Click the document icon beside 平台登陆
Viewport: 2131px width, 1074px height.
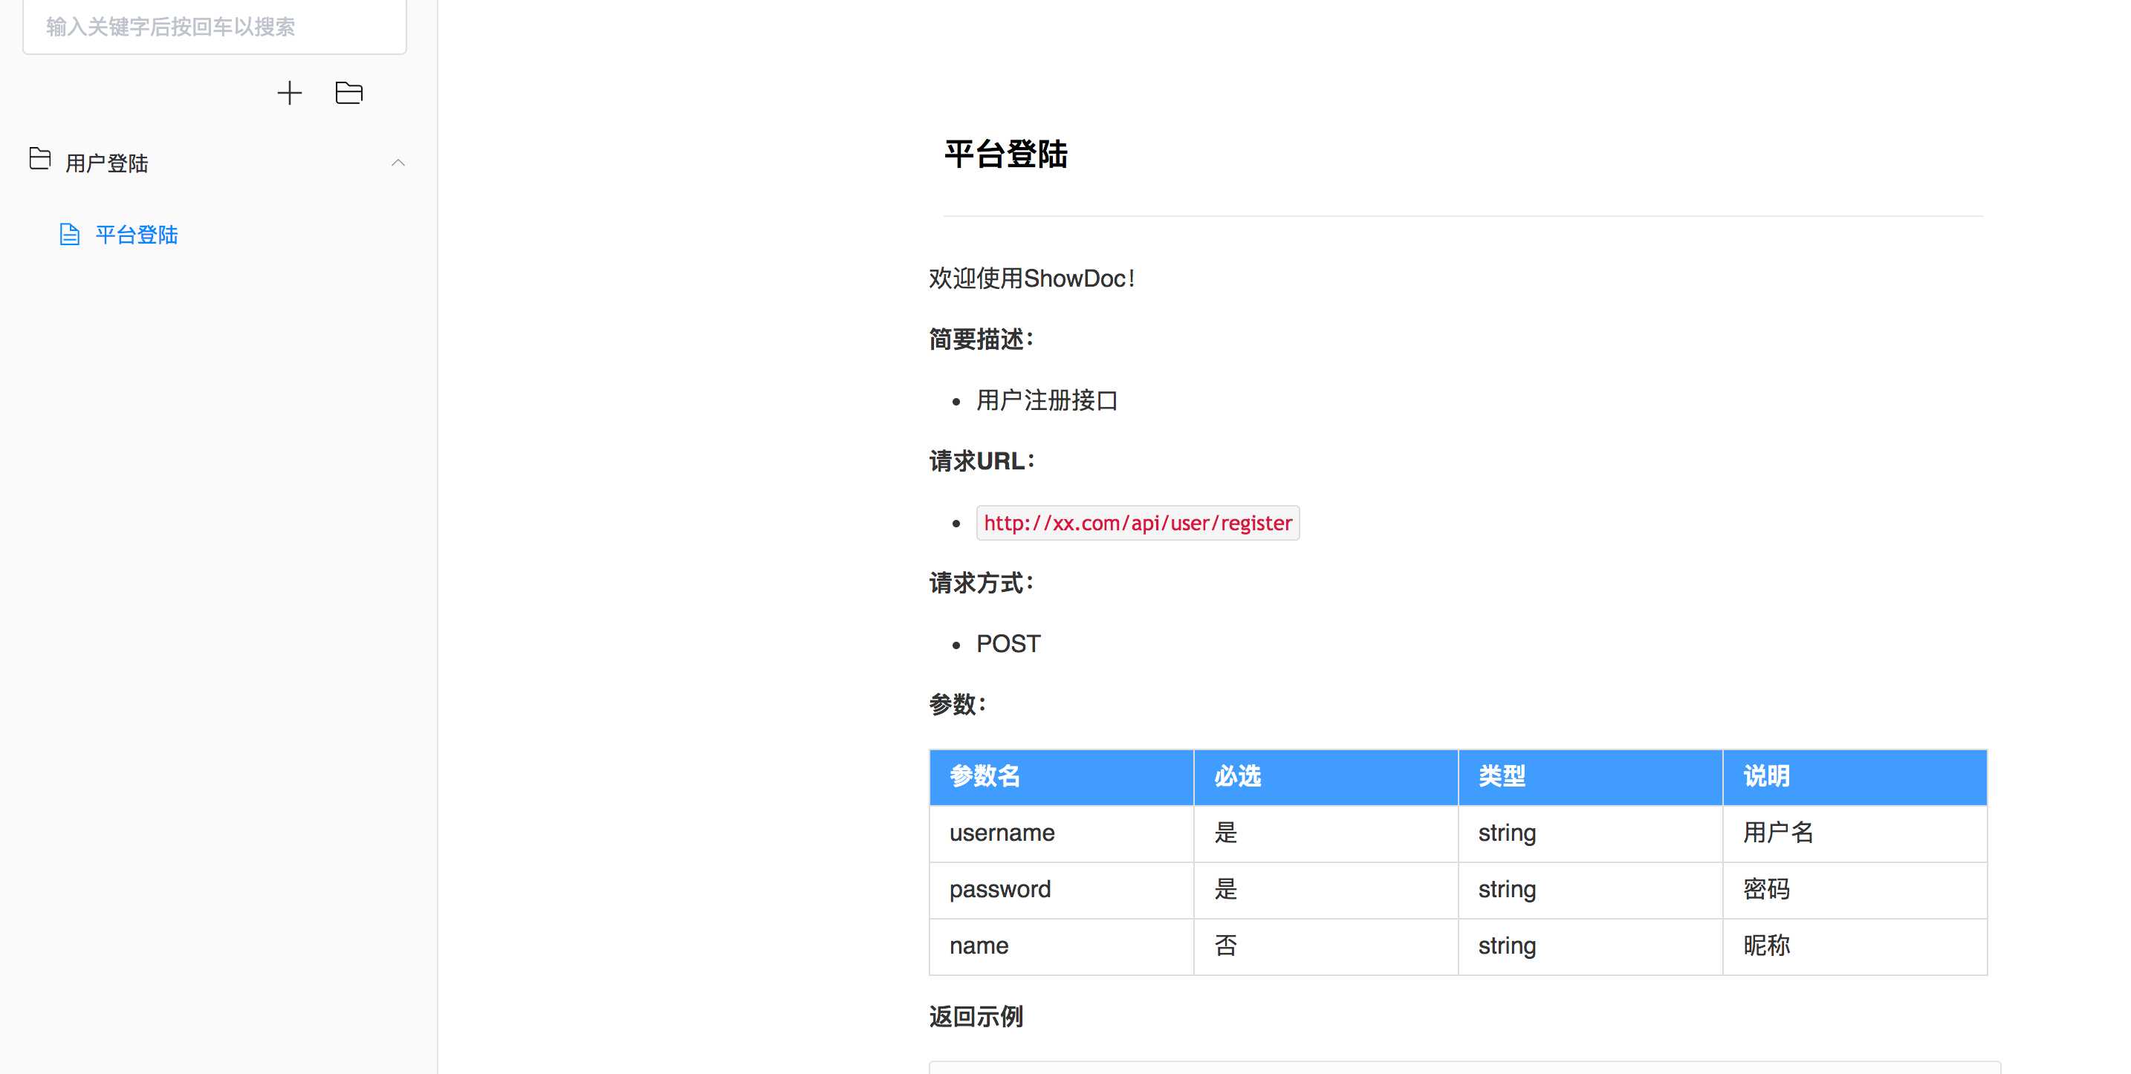point(70,235)
